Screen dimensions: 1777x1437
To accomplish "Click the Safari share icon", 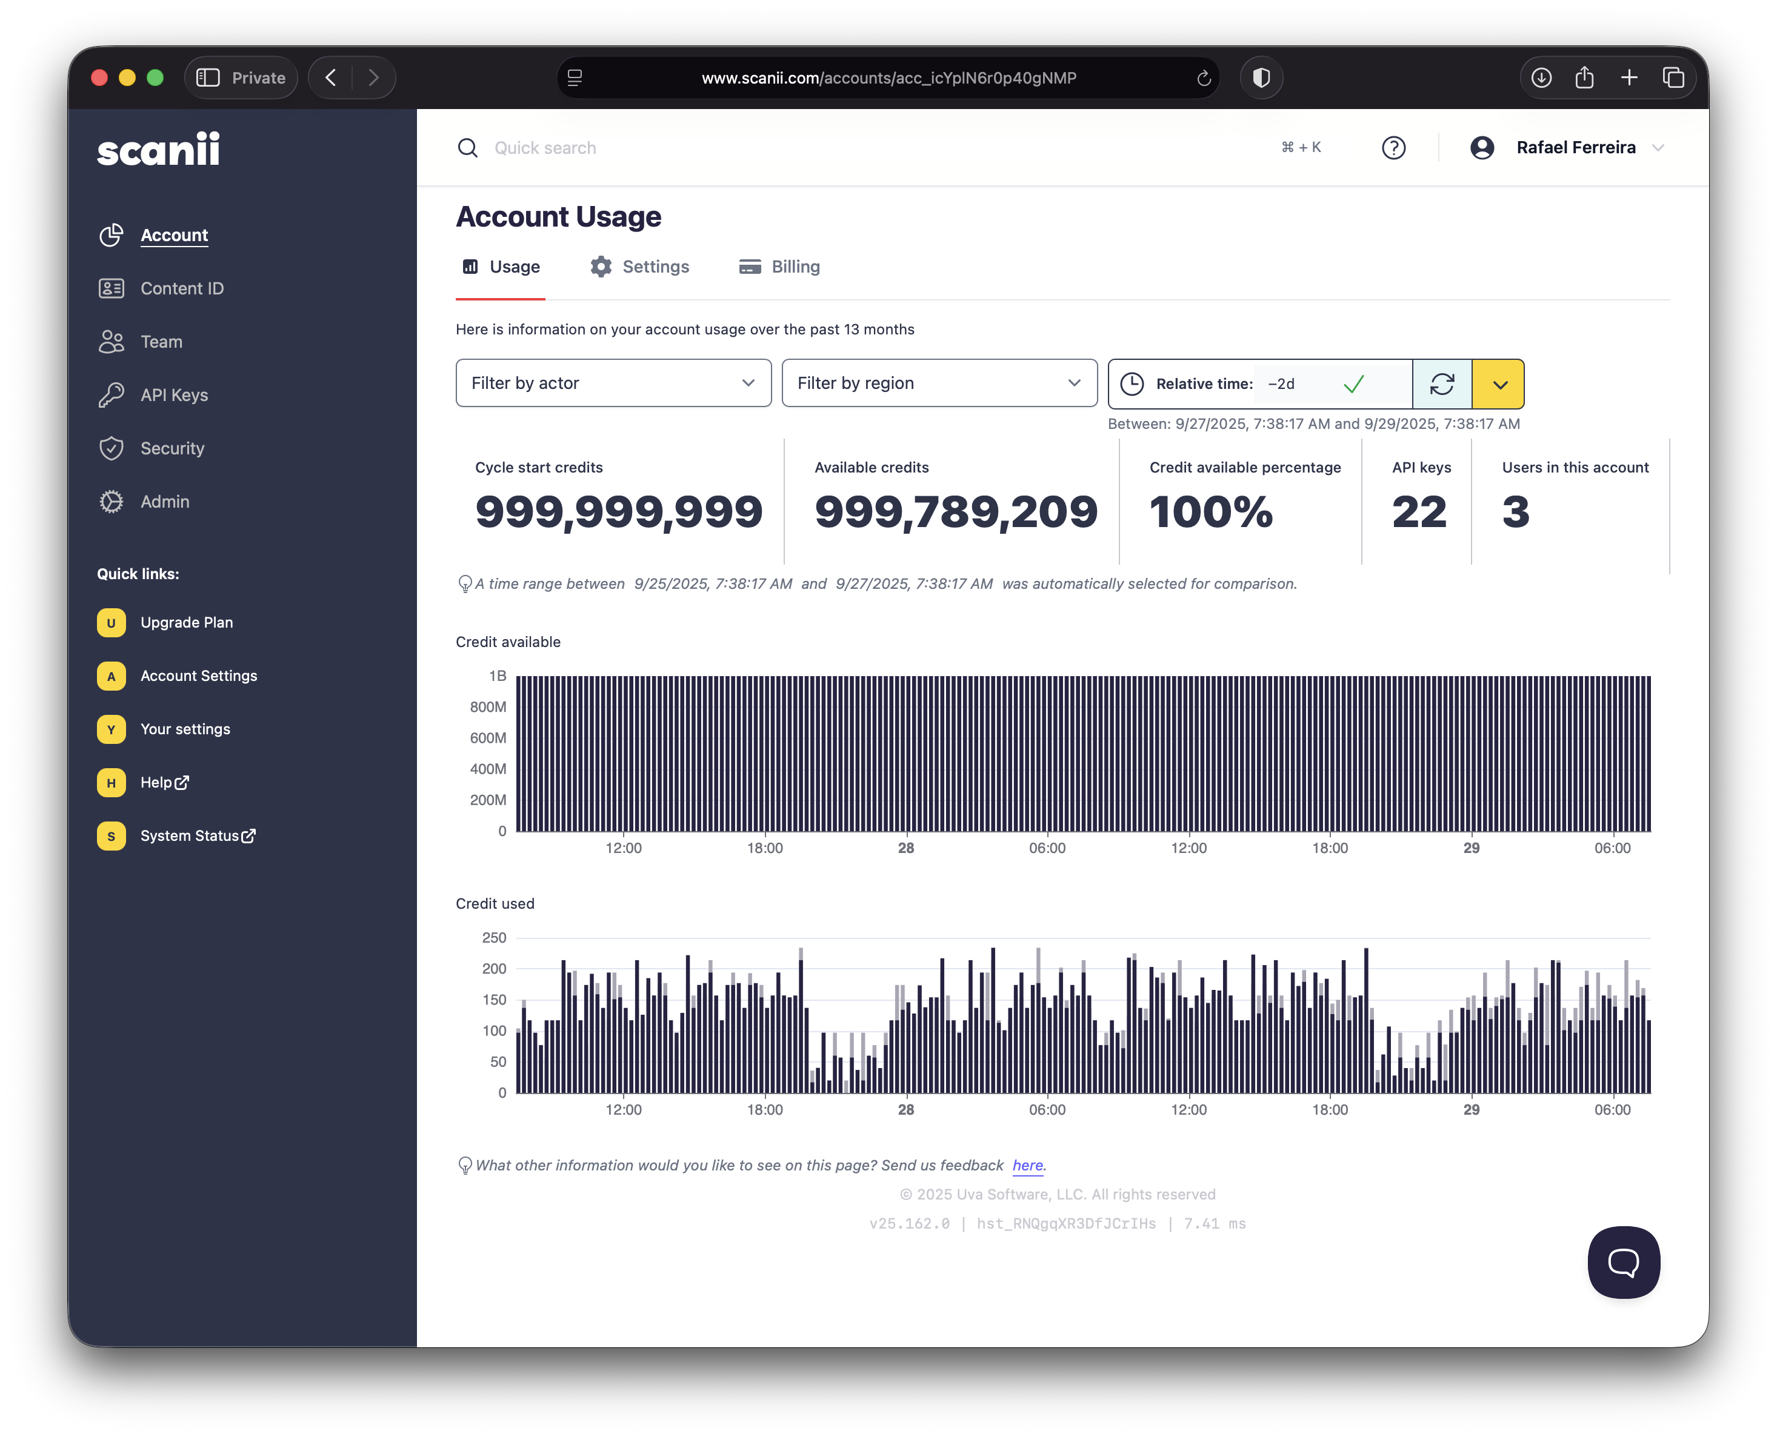I will [x=1584, y=78].
